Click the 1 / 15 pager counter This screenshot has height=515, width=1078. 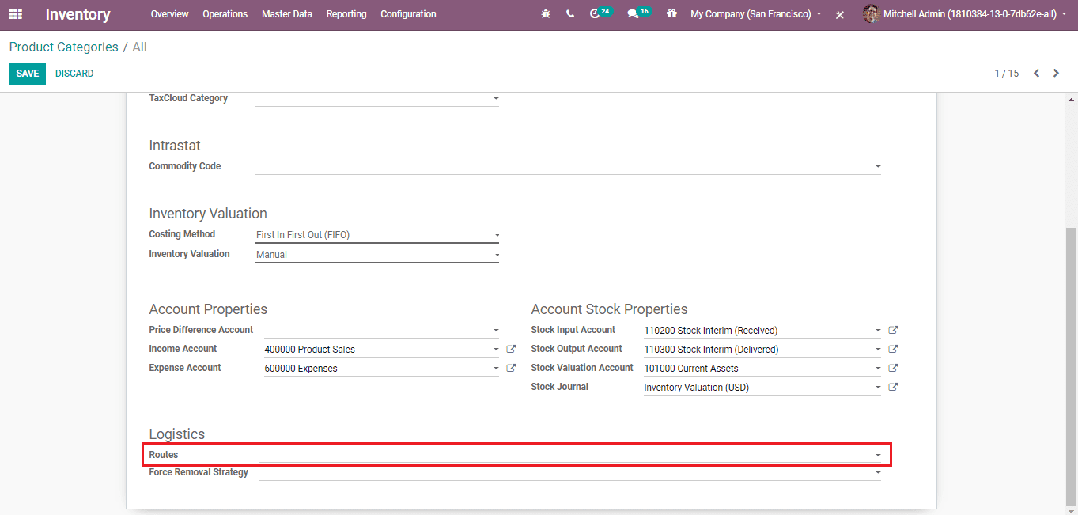pyautogui.click(x=1007, y=74)
